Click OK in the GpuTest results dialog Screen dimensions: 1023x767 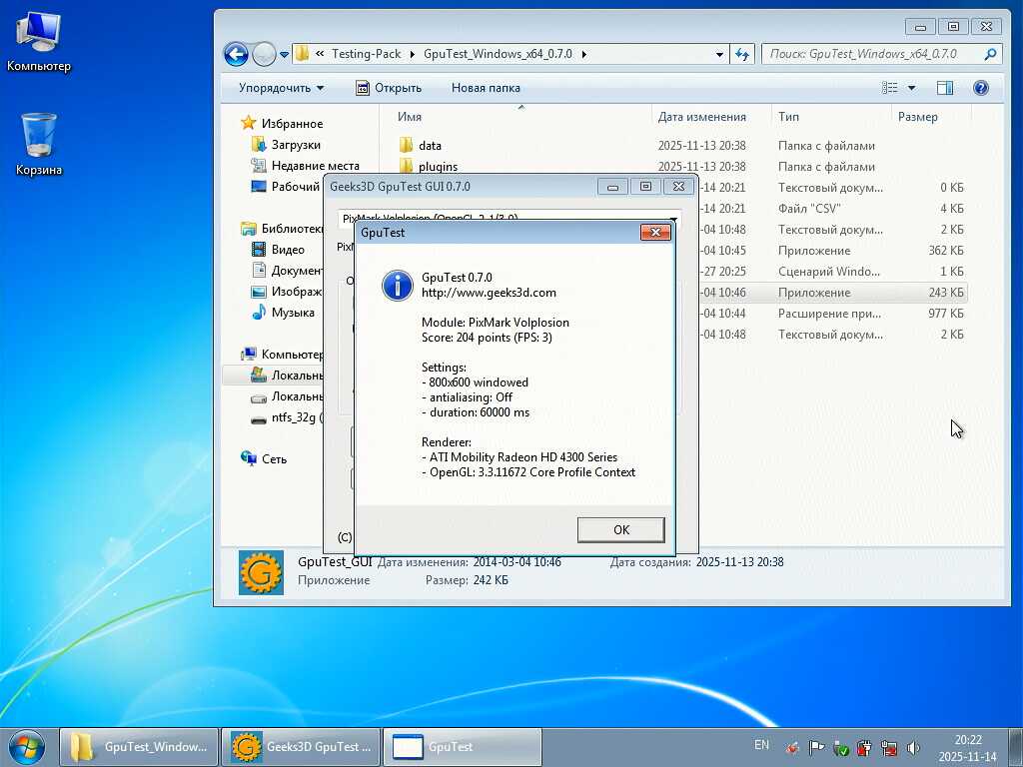tap(620, 529)
